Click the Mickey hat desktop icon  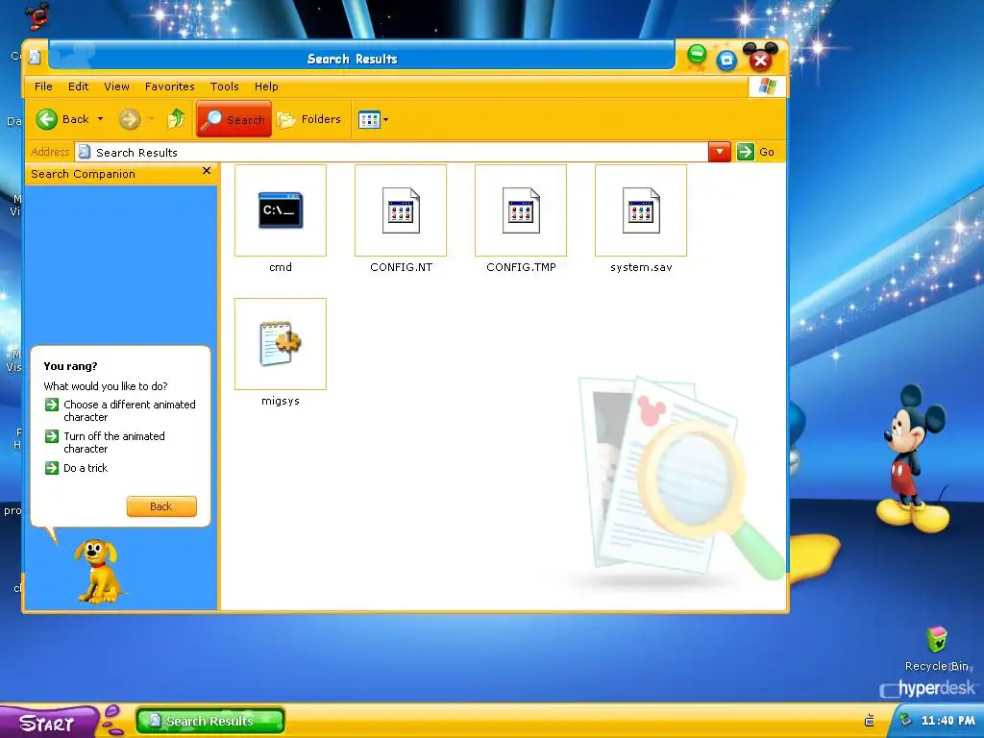[37, 15]
